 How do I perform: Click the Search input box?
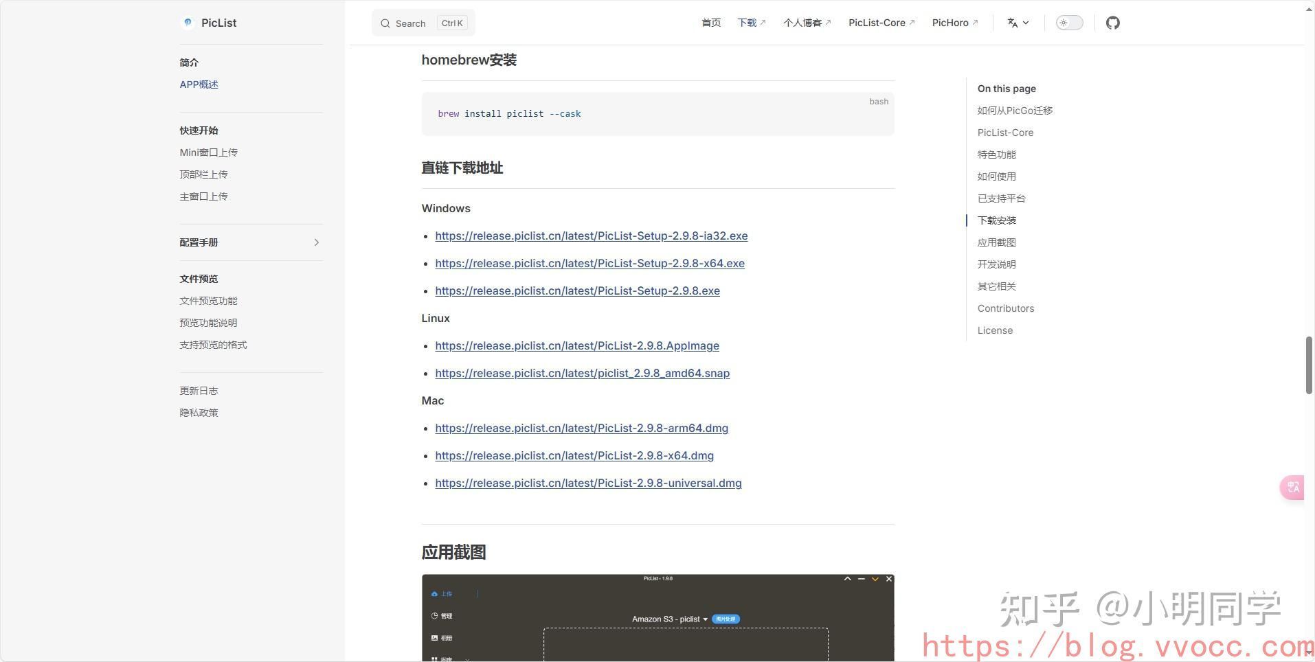click(x=423, y=23)
